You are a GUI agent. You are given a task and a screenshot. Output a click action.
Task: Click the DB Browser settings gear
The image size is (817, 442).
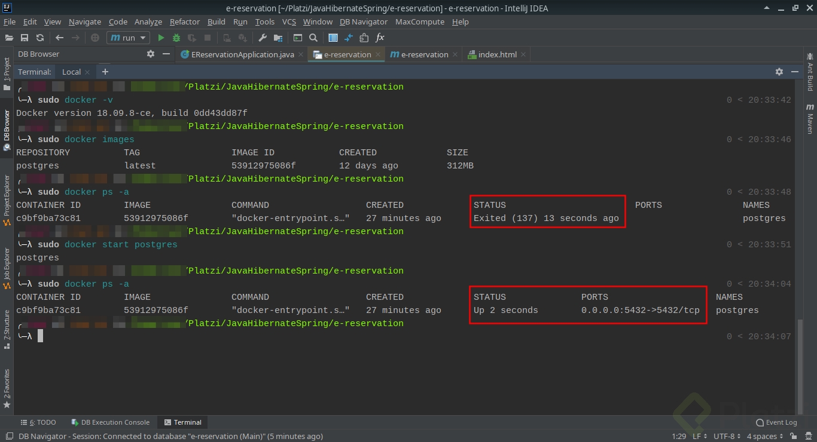click(151, 54)
